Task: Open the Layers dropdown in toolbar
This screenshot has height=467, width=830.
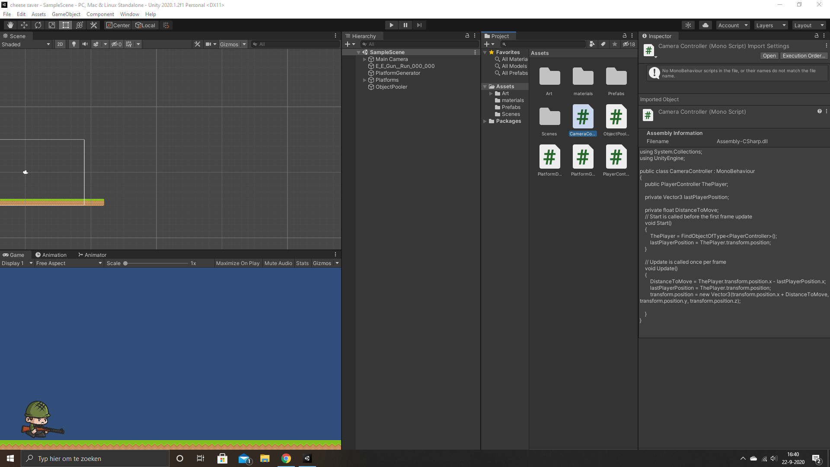Action: pos(770,25)
